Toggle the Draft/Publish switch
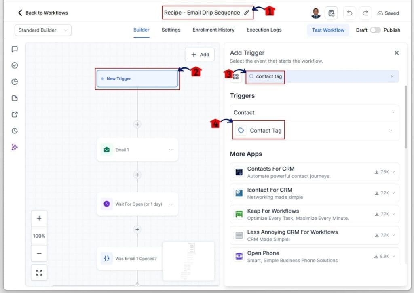The width and height of the screenshot is (414, 293). click(x=376, y=30)
